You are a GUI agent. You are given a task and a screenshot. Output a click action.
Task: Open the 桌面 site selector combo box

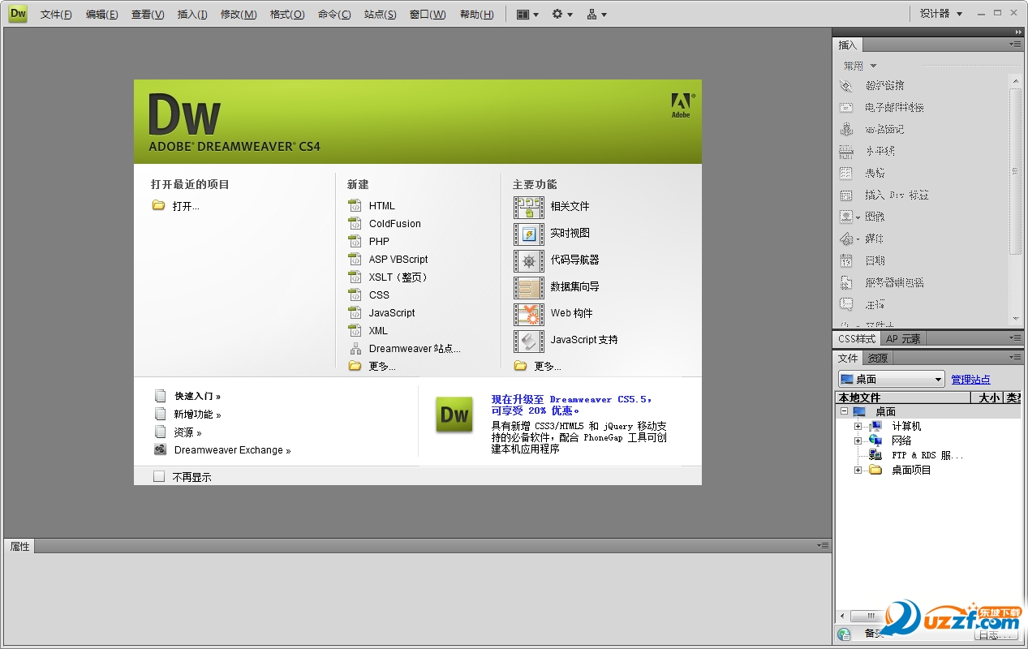(892, 379)
